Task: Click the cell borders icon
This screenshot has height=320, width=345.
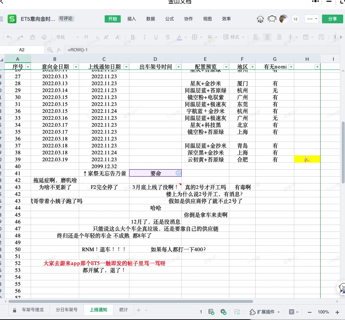Action: tap(194, 37)
